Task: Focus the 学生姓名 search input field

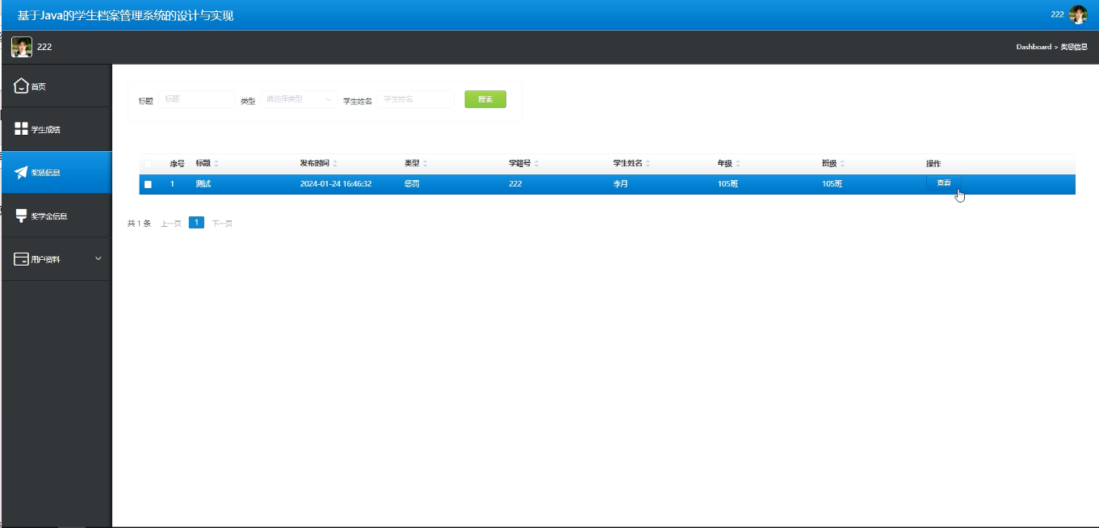Action: pos(416,99)
